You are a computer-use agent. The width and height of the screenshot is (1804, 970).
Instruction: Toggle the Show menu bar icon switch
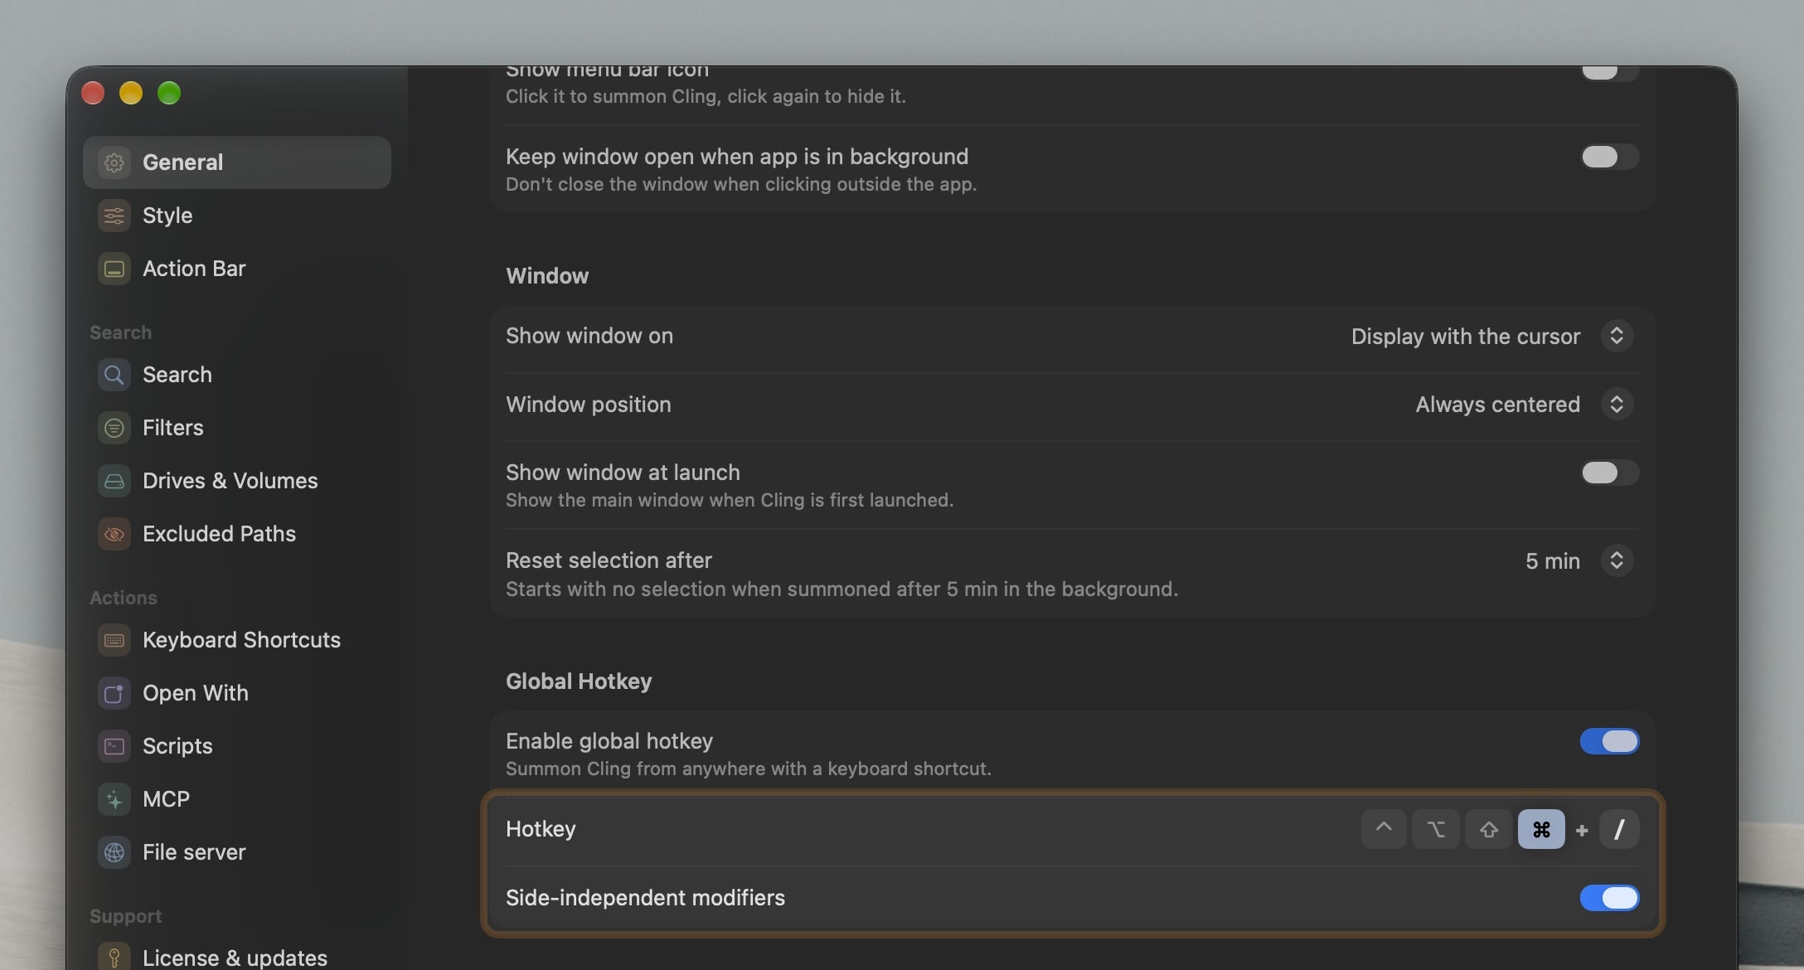(1609, 73)
